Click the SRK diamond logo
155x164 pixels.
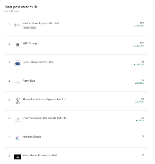click(18, 101)
